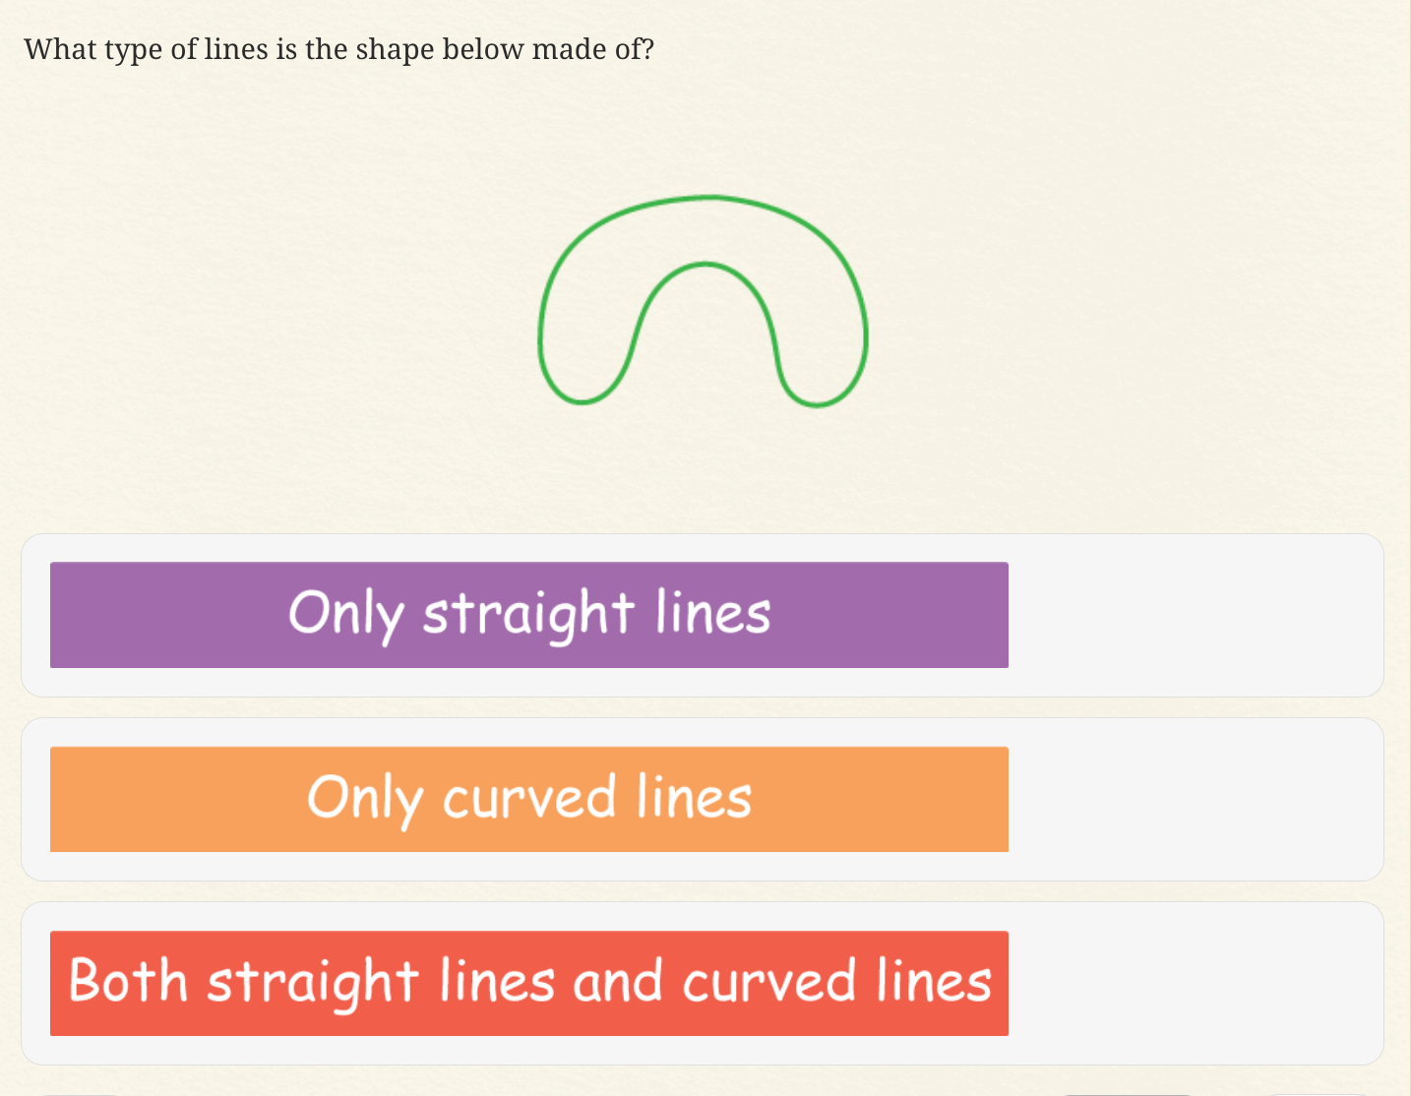The width and height of the screenshot is (1411, 1096).
Task: Click the word "lines" in orange banner
Action: pyautogui.click(x=694, y=797)
